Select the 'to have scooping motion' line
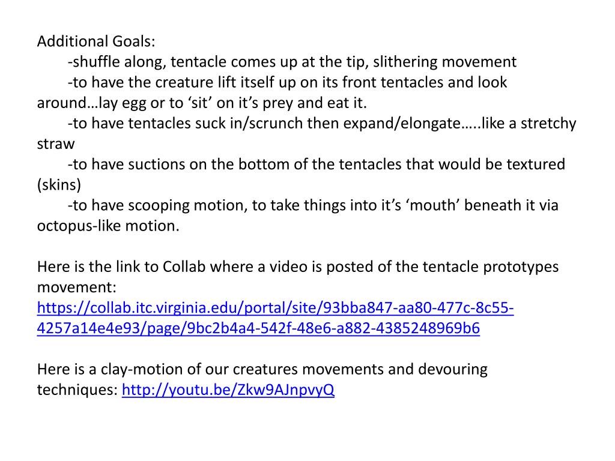Viewport: 615px width, 461px height. click(x=313, y=205)
